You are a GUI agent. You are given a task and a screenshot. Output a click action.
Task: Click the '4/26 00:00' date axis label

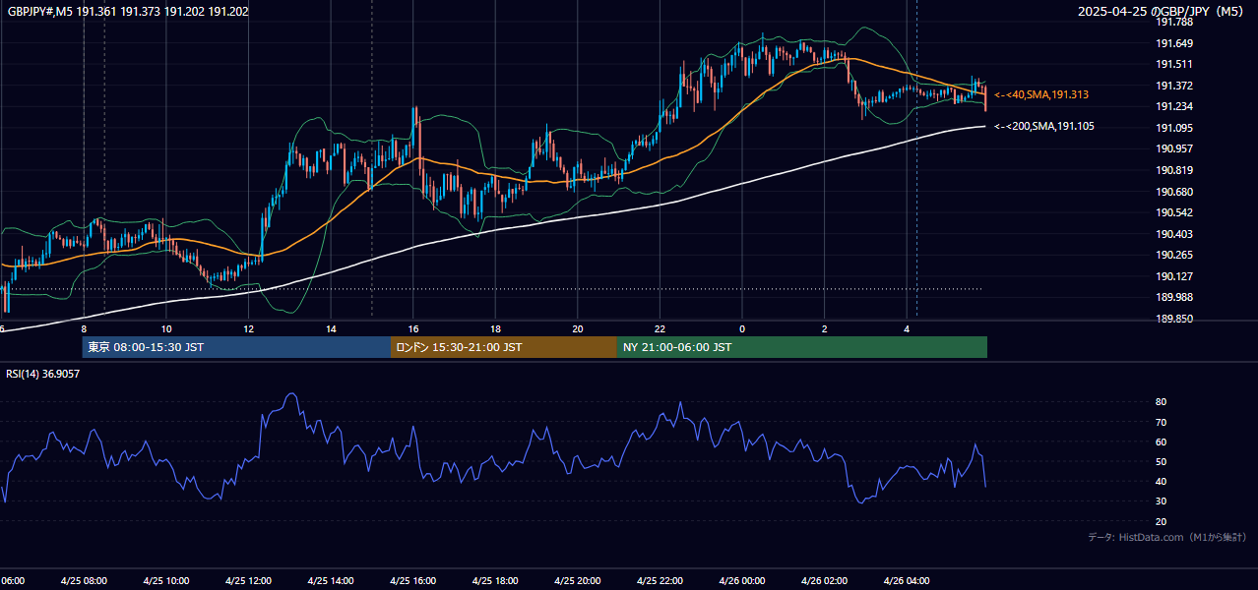pos(742,581)
